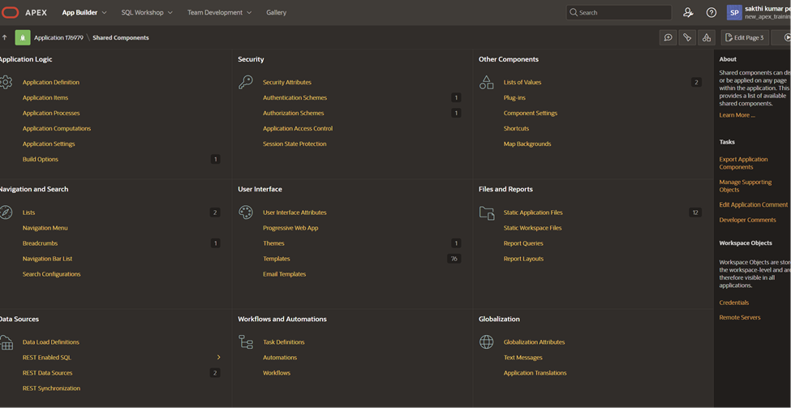The width and height of the screenshot is (791, 408).
Task: Open Application Access Control
Action: (x=298, y=129)
